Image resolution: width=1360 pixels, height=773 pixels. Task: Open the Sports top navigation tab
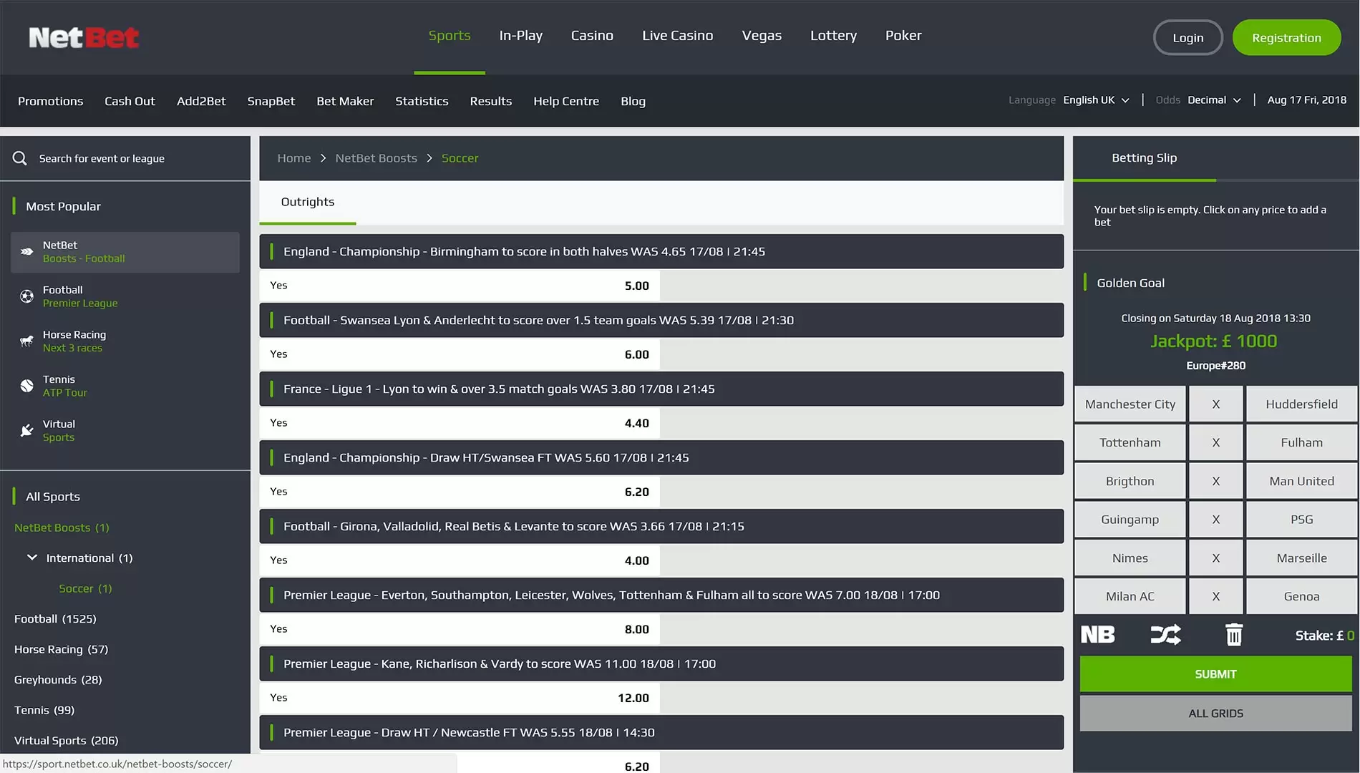pyautogui.click(x=450, y=36)
